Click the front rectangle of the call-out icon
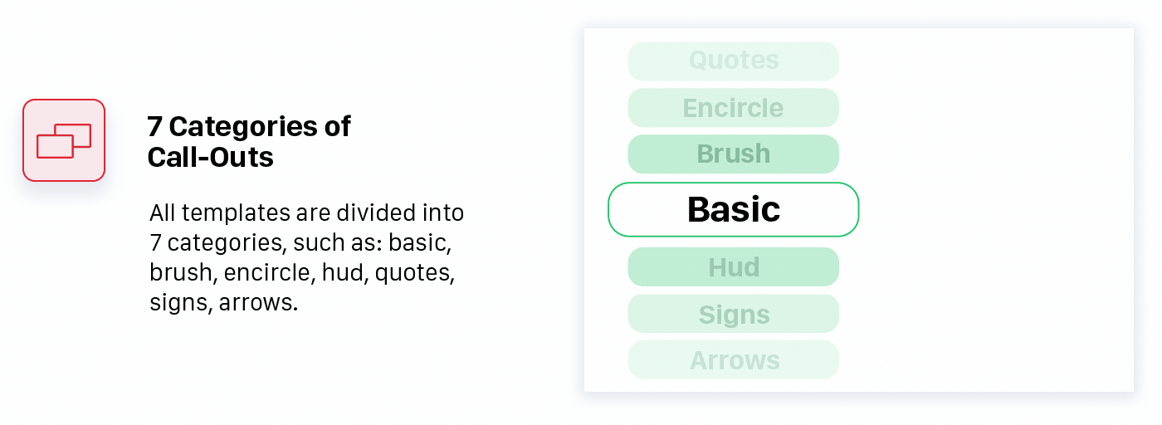1162x425 pixels. pyautogui.click(x=56, y=146)
